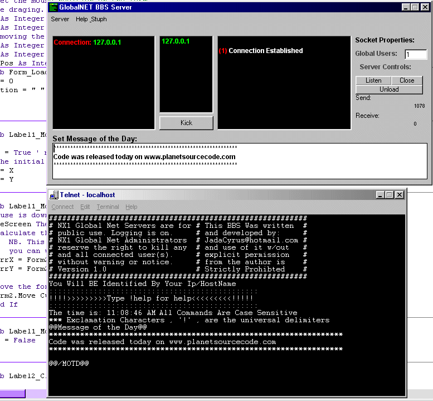Click the Telnet window title bar icon
Viewport: 433px width, 401px height.
54,195
